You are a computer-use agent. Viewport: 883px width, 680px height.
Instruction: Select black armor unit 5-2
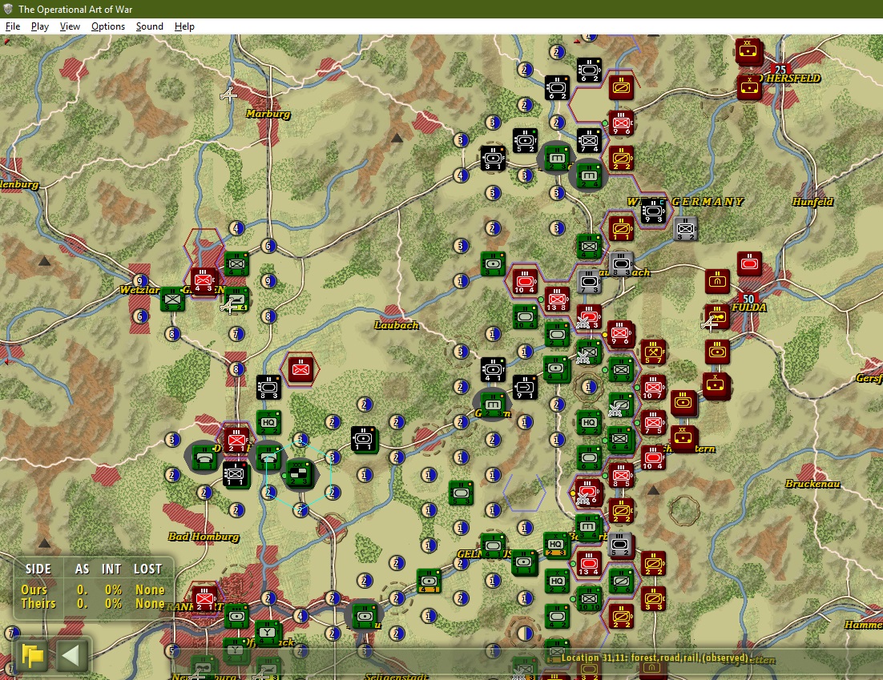[x=525, y=141]
